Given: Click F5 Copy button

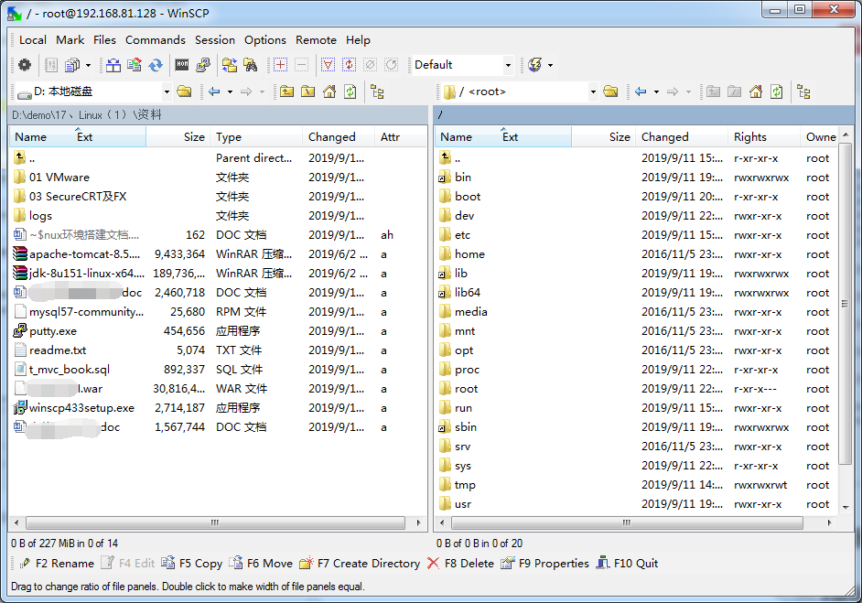Looking at the screenshot, I should pos(192,564).
